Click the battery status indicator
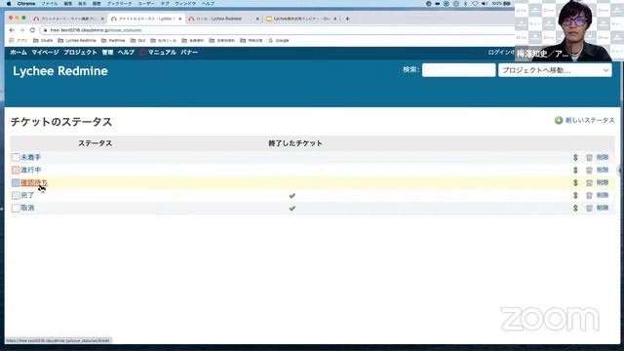Screen dimensions: 624x351 (501, 4)
